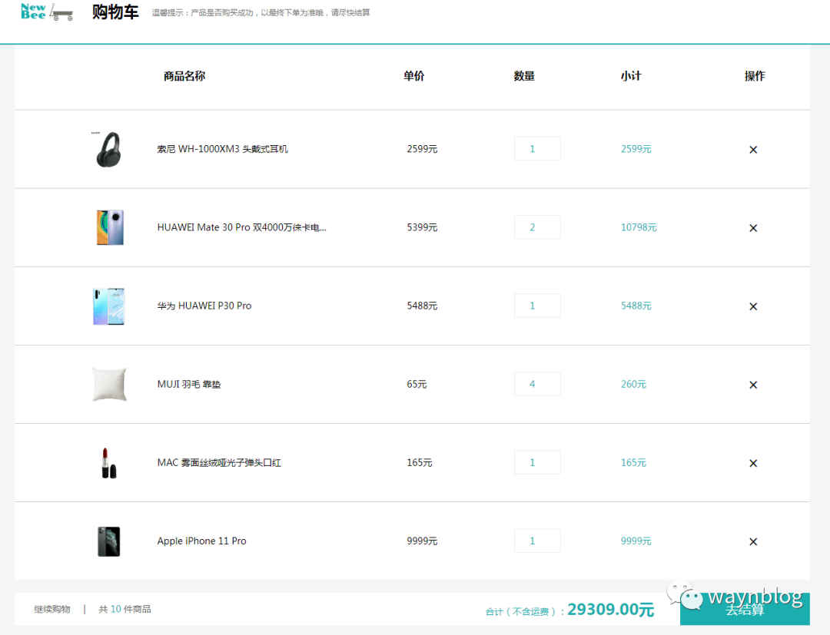Open HUAWEI Mate 30 Pro product name
Screen dimensions: 830x635
click(242, 227)
